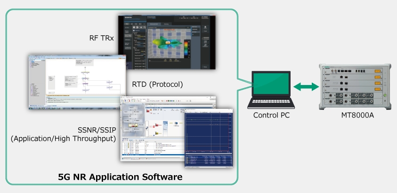Select the highlighted blue row in SSNR log
The height and width of the screenshot is (193, 397).
point(153,155)
